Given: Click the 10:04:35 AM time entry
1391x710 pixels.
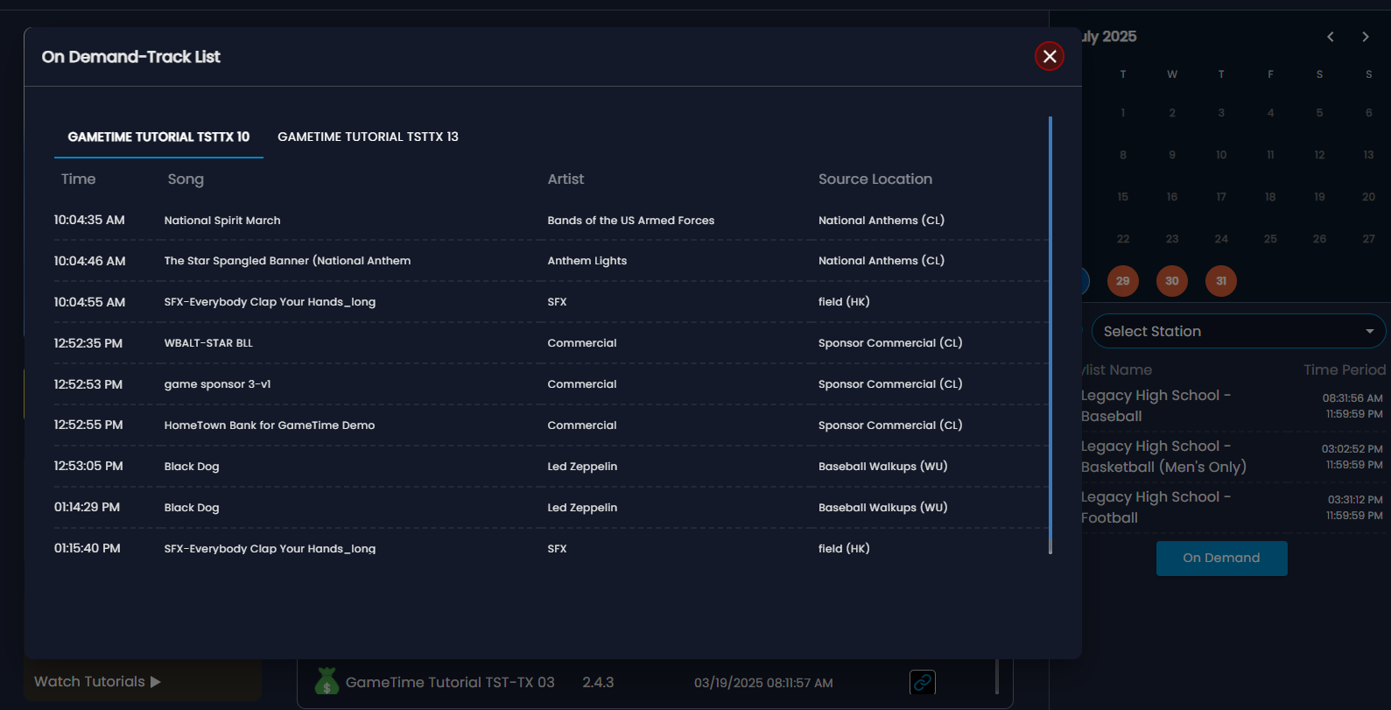Looking at the screenshot, I should click(x=89, y=221).
